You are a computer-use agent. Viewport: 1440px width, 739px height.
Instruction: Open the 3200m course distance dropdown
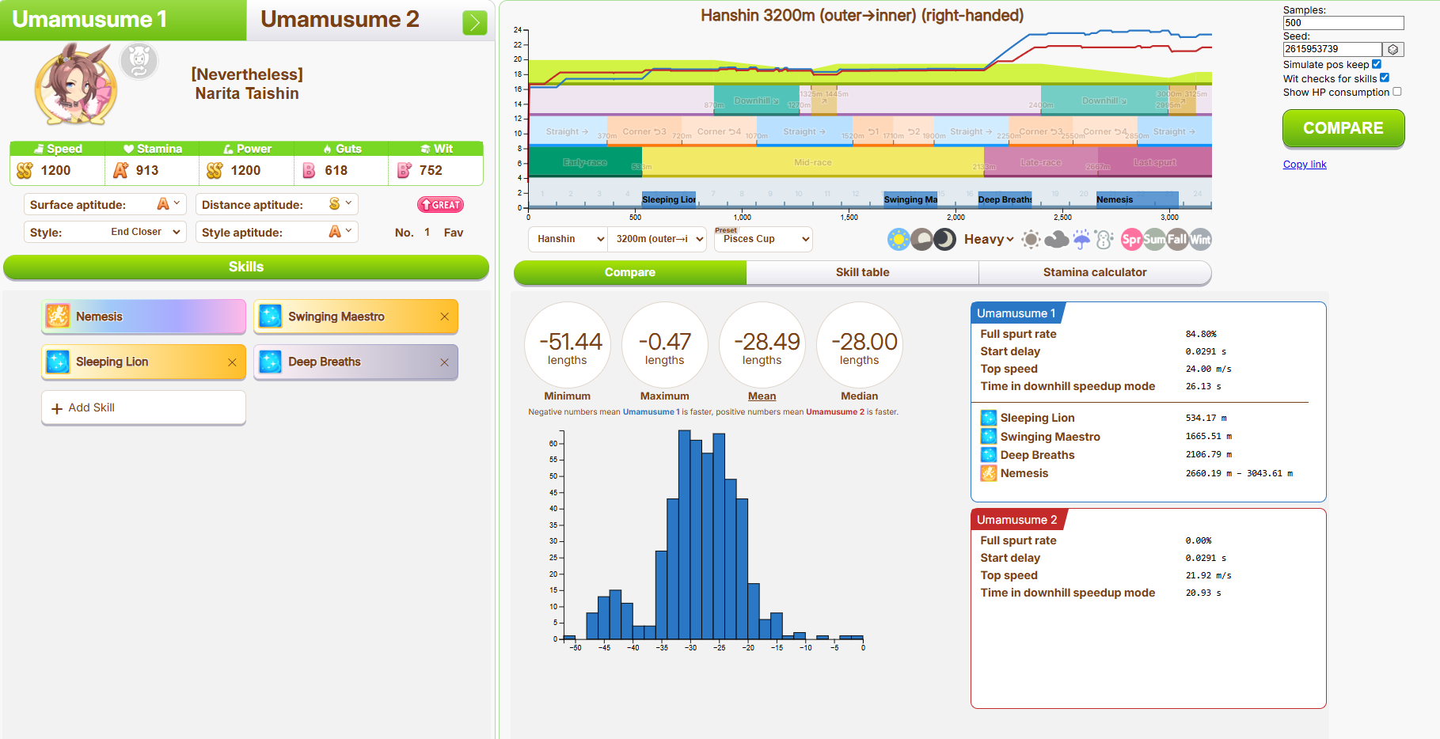[x=657, y=239]
